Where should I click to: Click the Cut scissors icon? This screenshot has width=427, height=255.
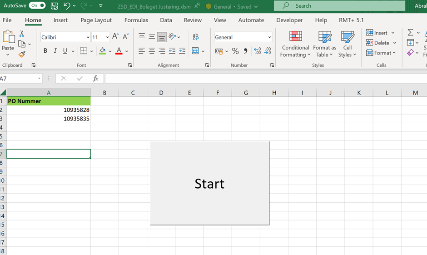22,34
